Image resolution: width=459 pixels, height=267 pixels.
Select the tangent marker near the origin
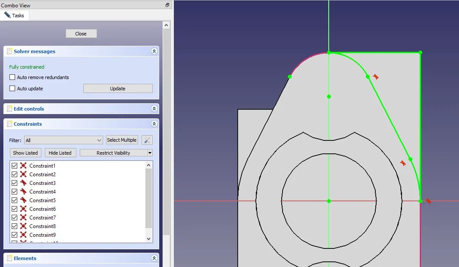[428, 201]
